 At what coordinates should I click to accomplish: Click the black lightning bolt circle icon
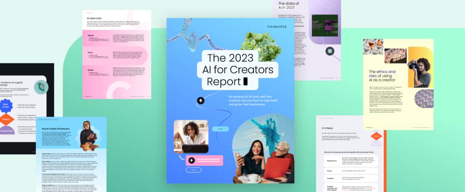click(x=201, y=100)
